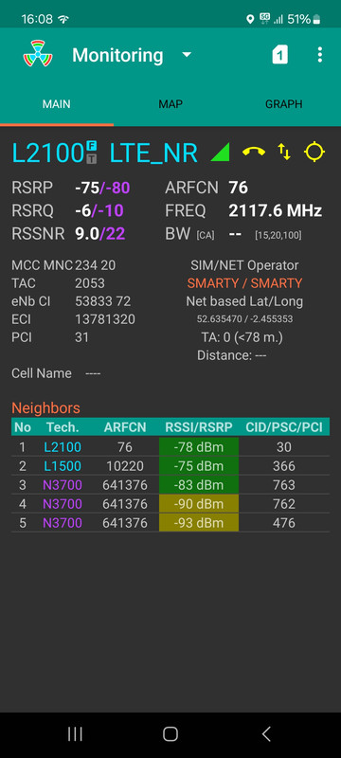Tap the coordinates 52.635470 / -2.455353

pyautogui.click(x=245, y=319)
